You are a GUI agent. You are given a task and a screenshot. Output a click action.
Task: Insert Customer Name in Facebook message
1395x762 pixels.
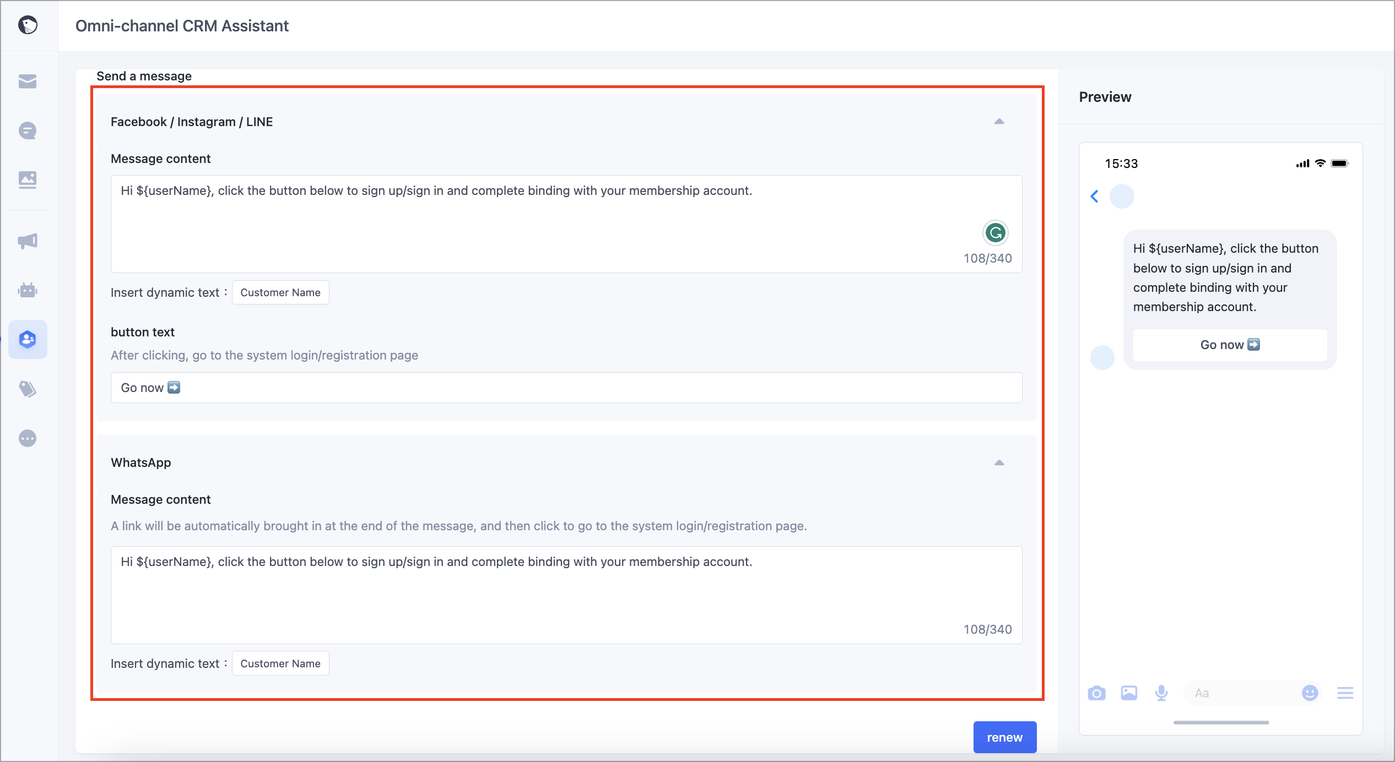[280, 292]
